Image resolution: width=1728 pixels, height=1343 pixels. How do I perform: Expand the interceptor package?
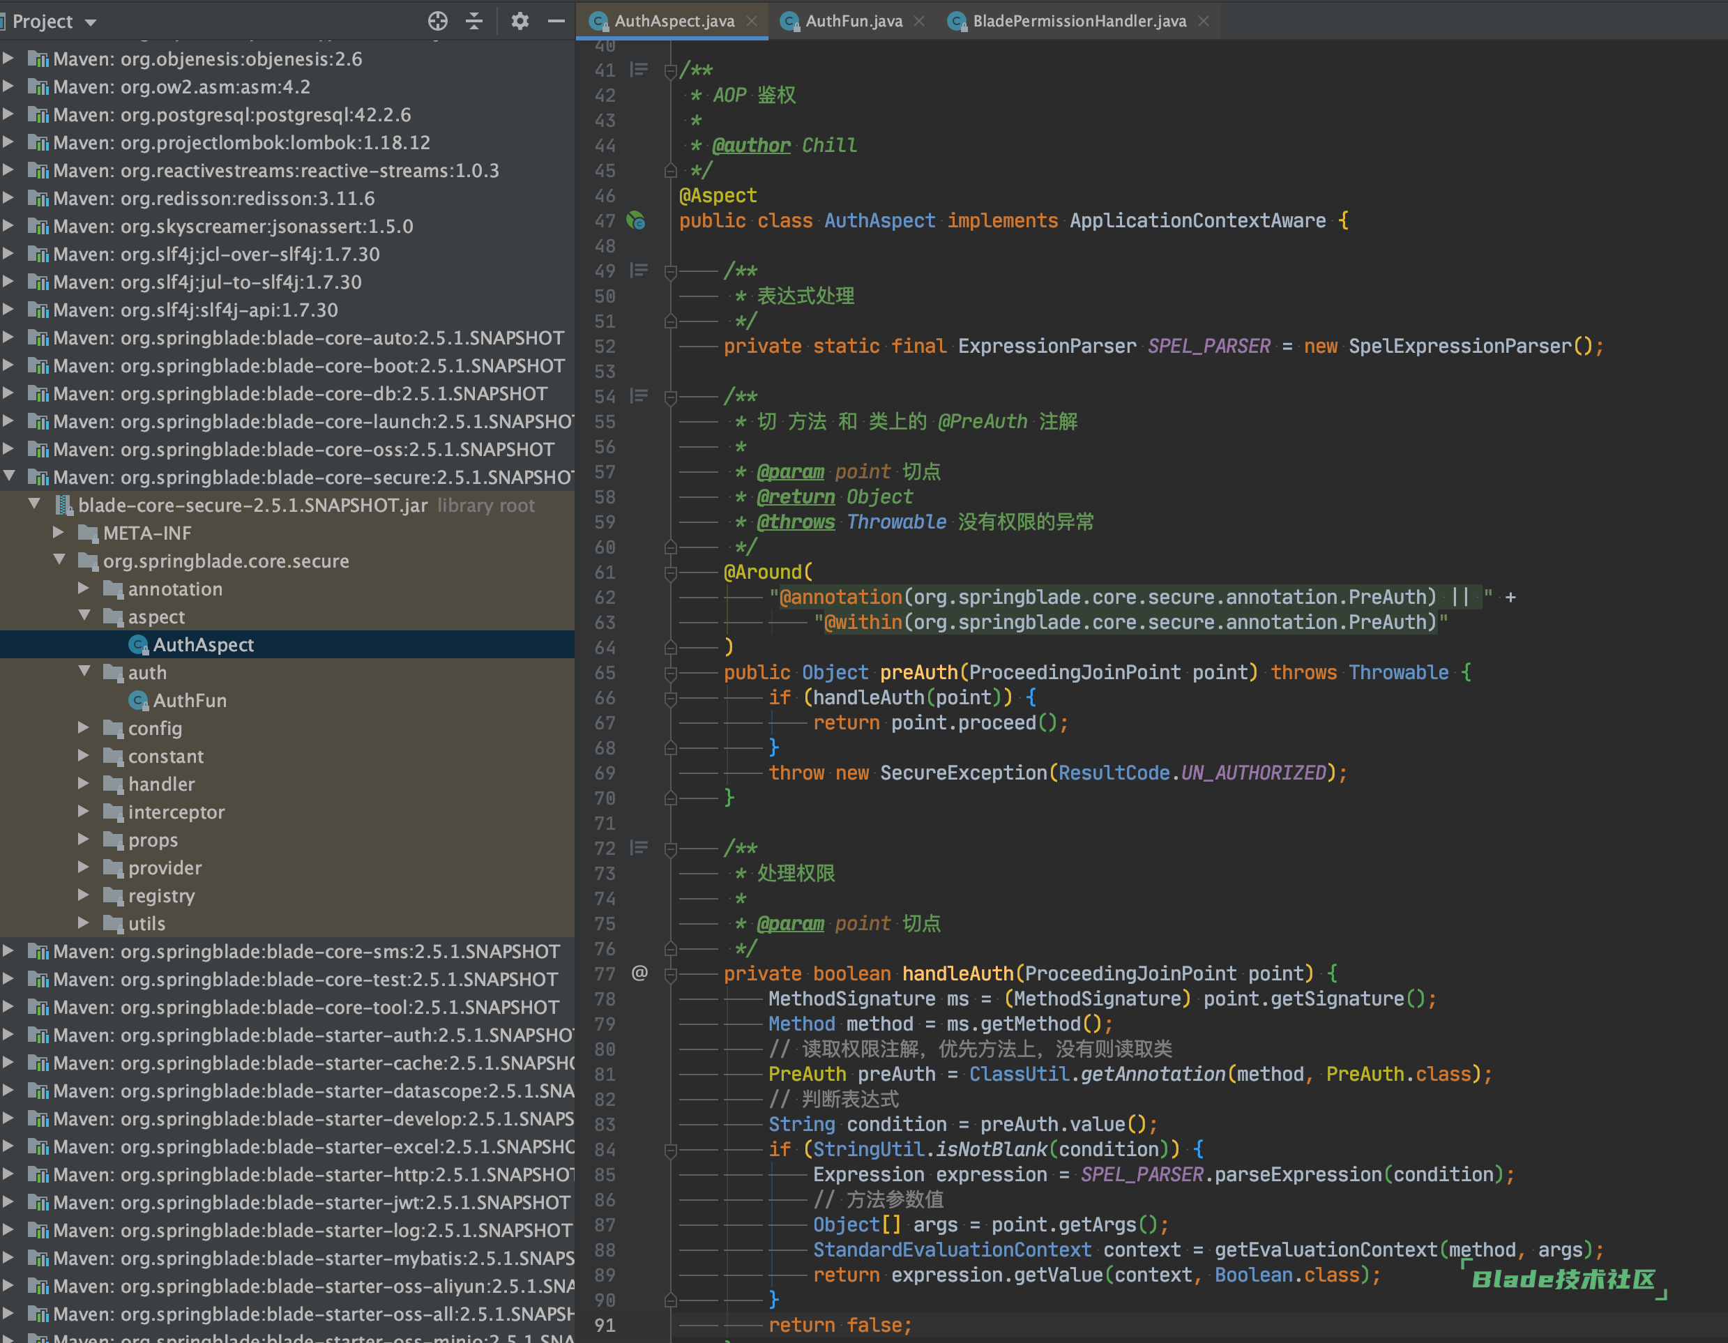(84, 811)
